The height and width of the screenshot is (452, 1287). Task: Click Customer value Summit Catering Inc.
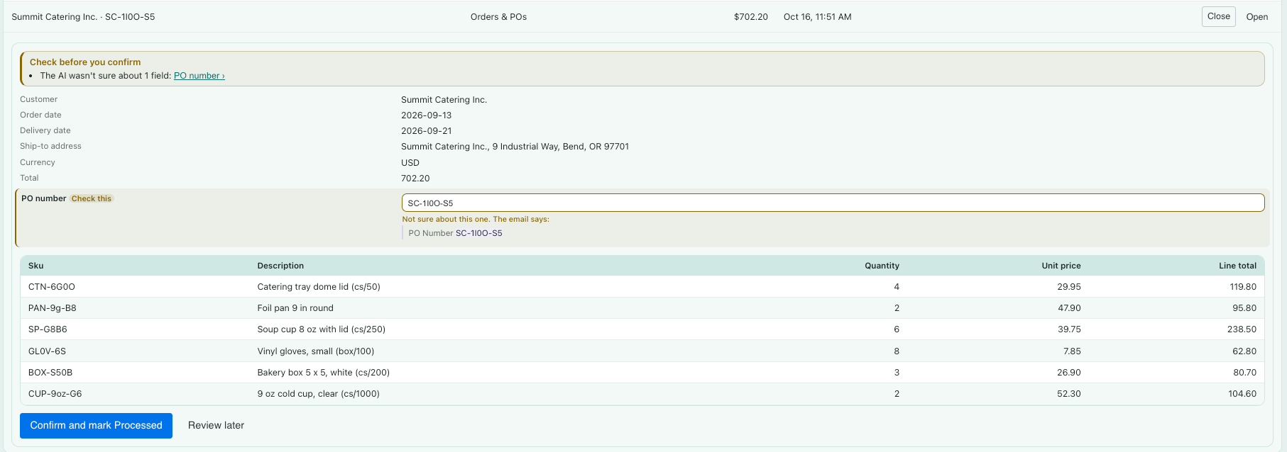point(444,100)
